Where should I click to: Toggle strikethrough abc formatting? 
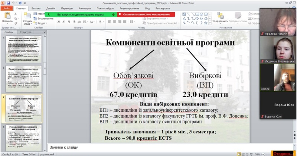(x=79, y=22)
